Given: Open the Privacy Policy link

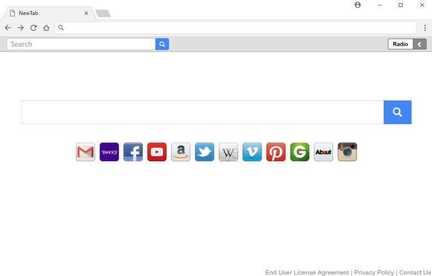Looking at the screenshot, I should [374, 273].
